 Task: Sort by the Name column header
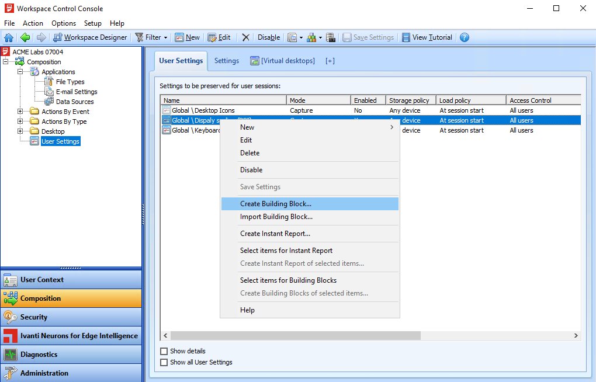(x=223, y=100)
